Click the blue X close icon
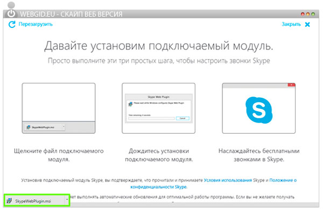The width and height of the screenshot is (323, 209). [x=307, y=25]
